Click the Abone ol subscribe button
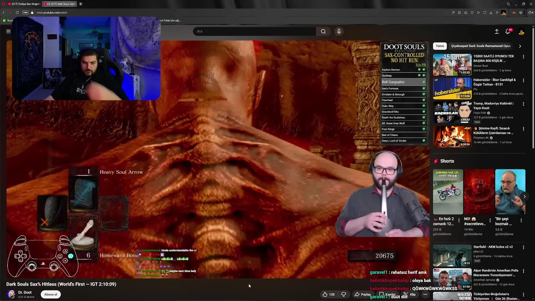The image size is (535, 301). tap(51, 294)
